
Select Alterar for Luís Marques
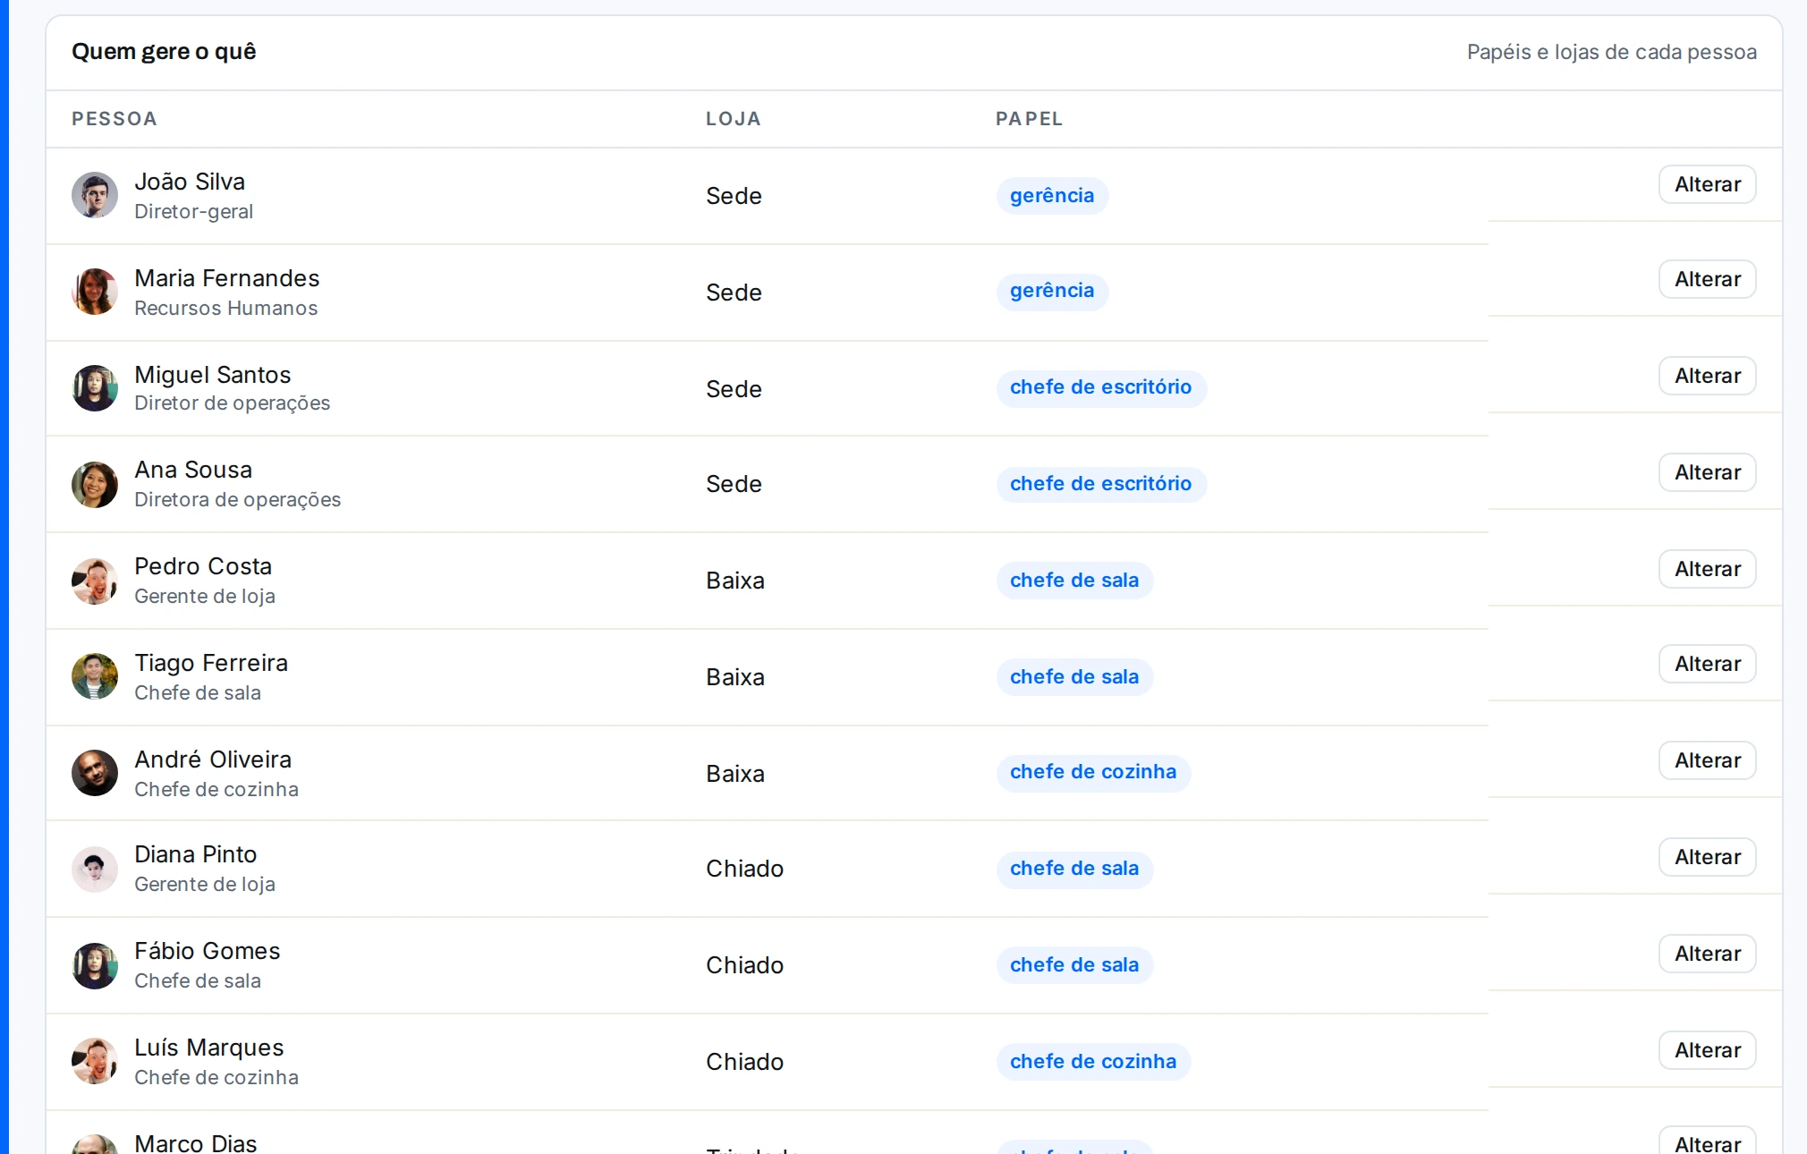tap(1707, 1050)
